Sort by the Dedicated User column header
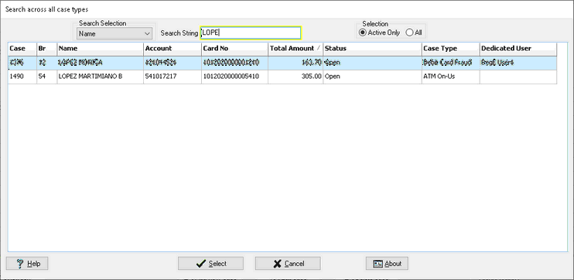Viewport: 574px width, 280px height. coord(518,49)
